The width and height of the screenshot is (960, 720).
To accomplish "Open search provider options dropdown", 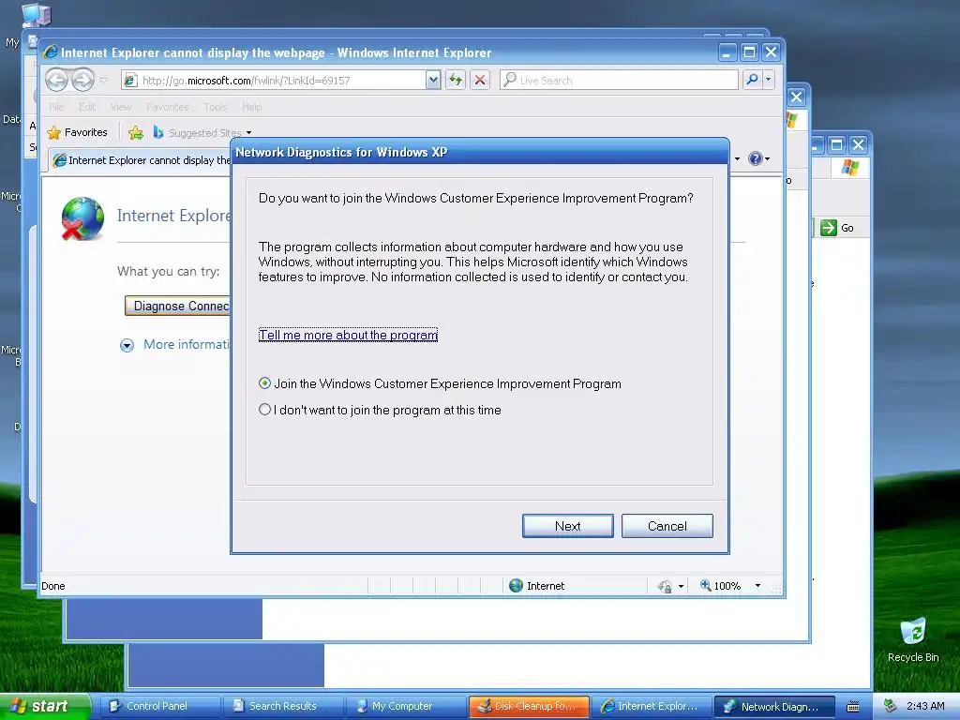I will [769, 80].
